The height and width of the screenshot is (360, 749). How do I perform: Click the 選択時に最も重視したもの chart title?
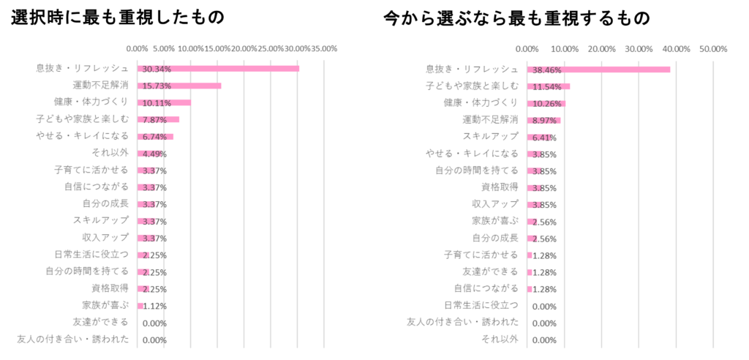pos(118,18)
